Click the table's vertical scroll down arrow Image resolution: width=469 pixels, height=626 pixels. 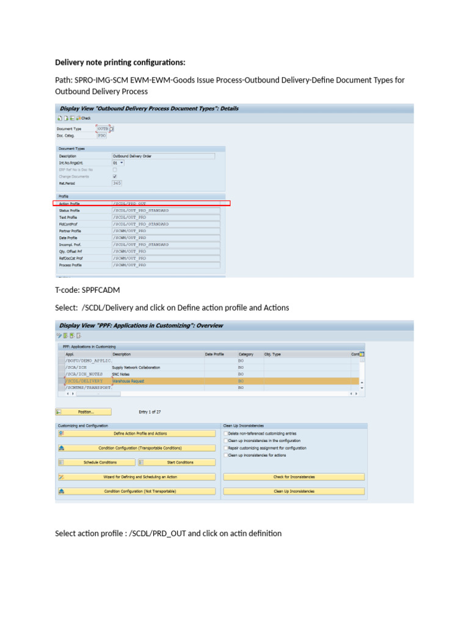pyautogui.click(x=362, y=388)
